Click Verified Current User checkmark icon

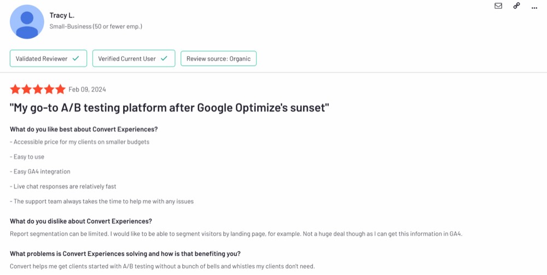[164, 58]
